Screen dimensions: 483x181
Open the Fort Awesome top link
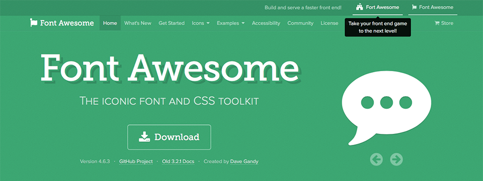tap(378, 8)
